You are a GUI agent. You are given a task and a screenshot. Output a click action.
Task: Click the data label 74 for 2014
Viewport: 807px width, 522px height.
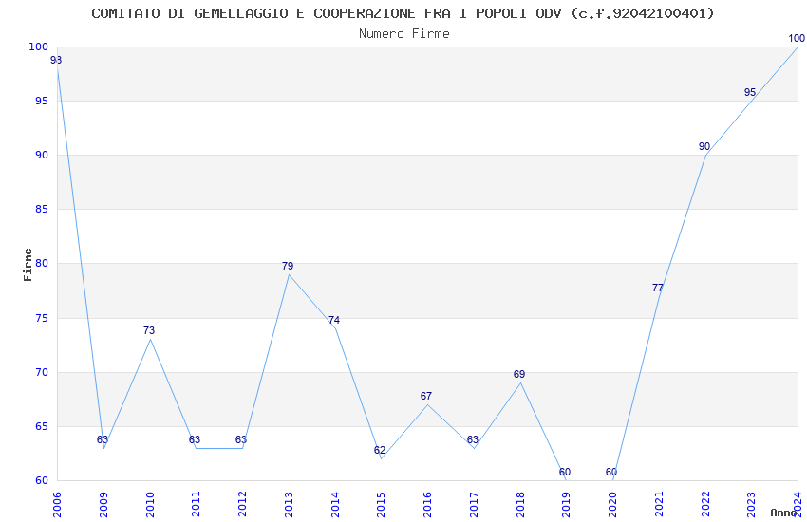click(x=334, y=320)
